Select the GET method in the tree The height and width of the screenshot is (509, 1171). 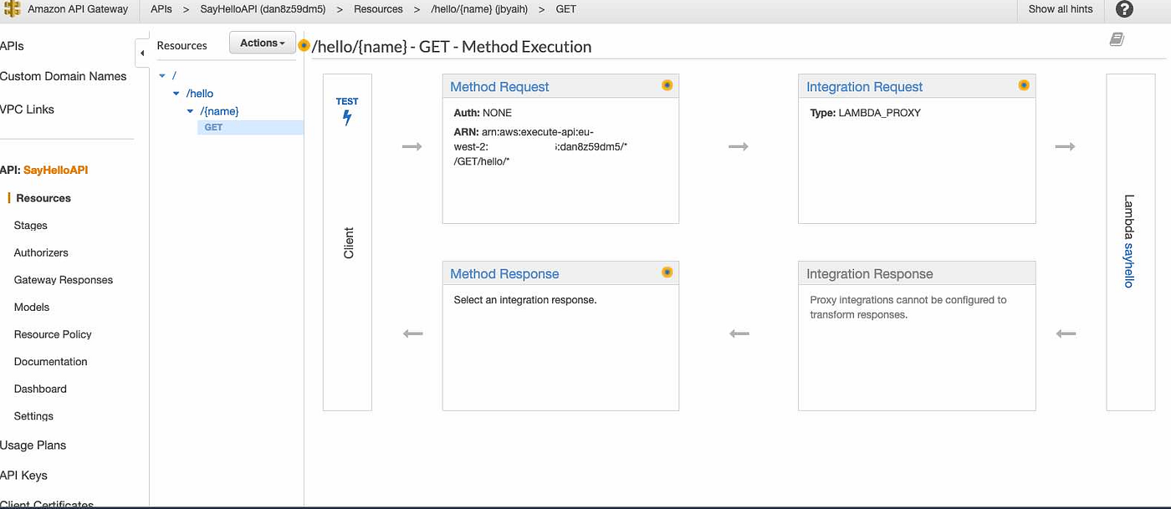pyautogui.click(x=214, y=128)
